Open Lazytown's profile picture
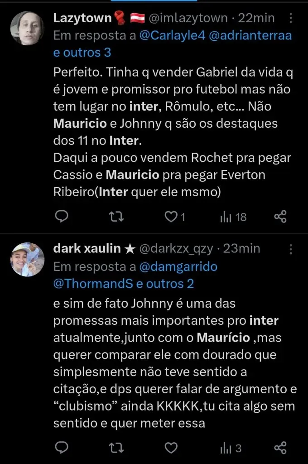 point(27,28)
